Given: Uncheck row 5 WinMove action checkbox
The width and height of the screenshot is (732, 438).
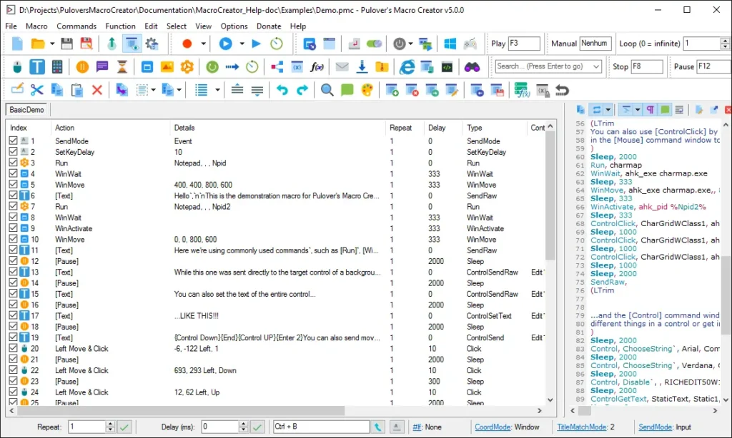Looking at the screenshot, I should [x=11, y=185].
